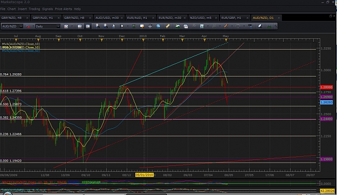Click the calendar table toolbar icon

185,26
